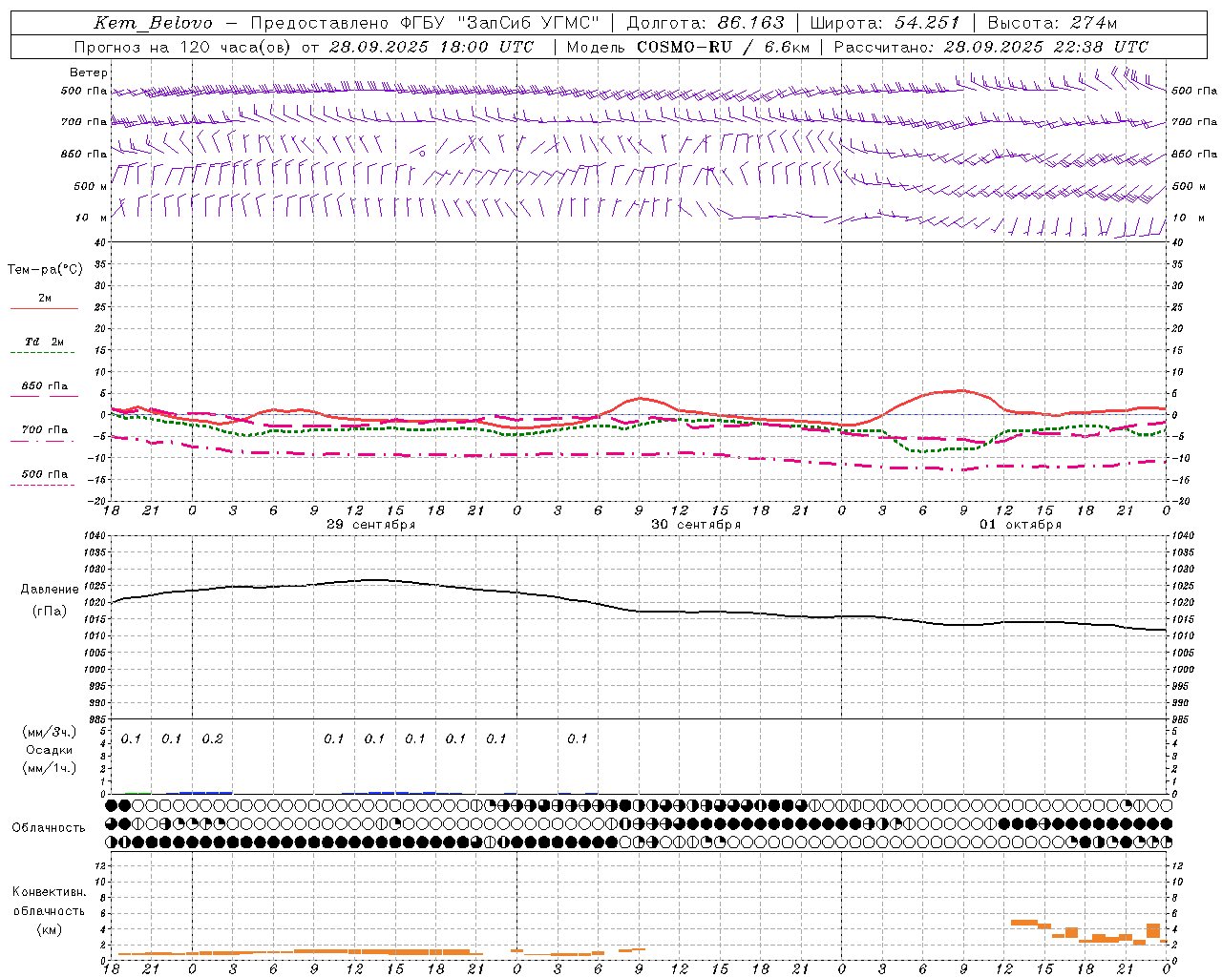Click the red 850 гПа legend line sample

click(45, 396)
